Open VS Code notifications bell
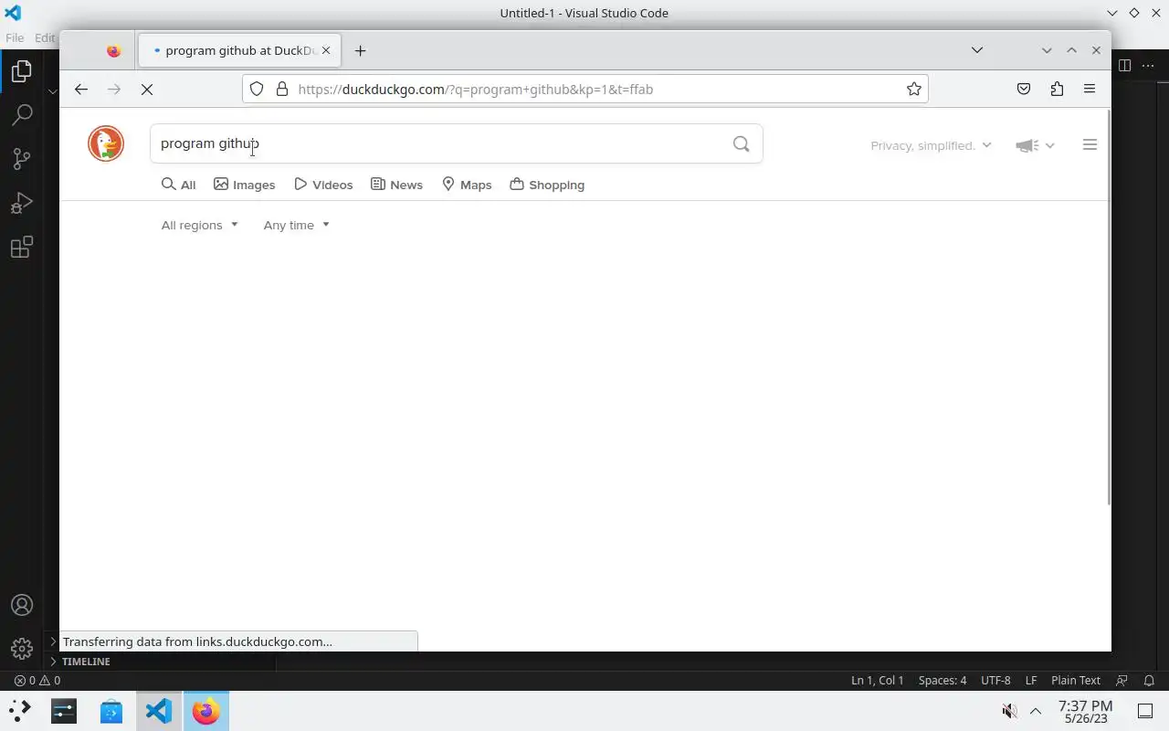Screen dimensions: 1169x731 (x=1150, y=680)
